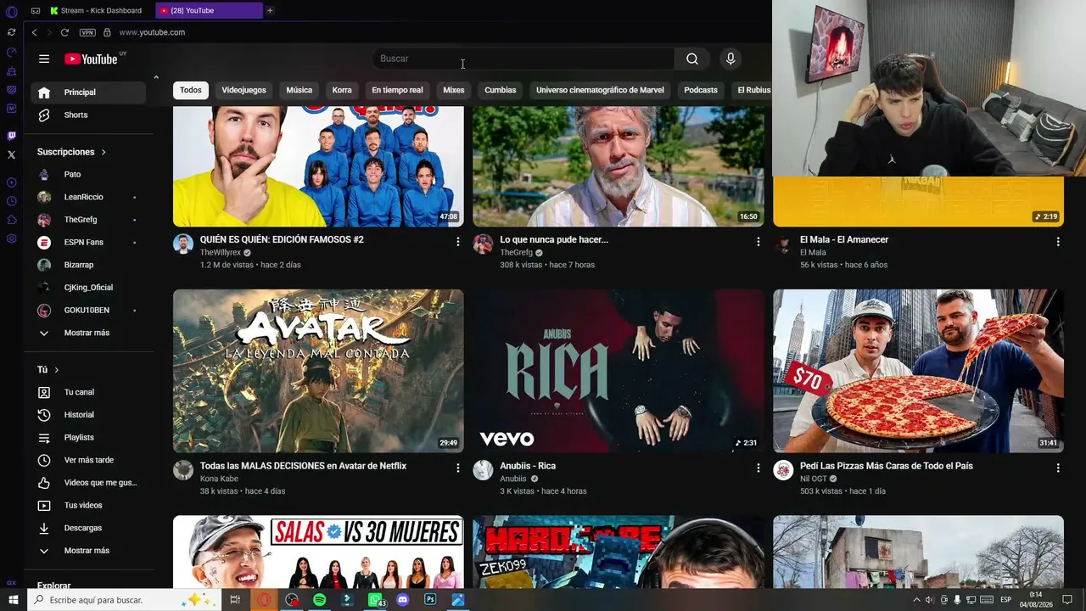Viewport: 1086px width, 611px height.
Task: Open ESPN Fans subscription channel
Action: (x=88, y=242)
